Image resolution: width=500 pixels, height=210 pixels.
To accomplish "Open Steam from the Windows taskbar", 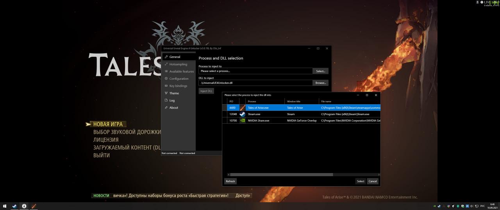I will (x=14, y=206).
